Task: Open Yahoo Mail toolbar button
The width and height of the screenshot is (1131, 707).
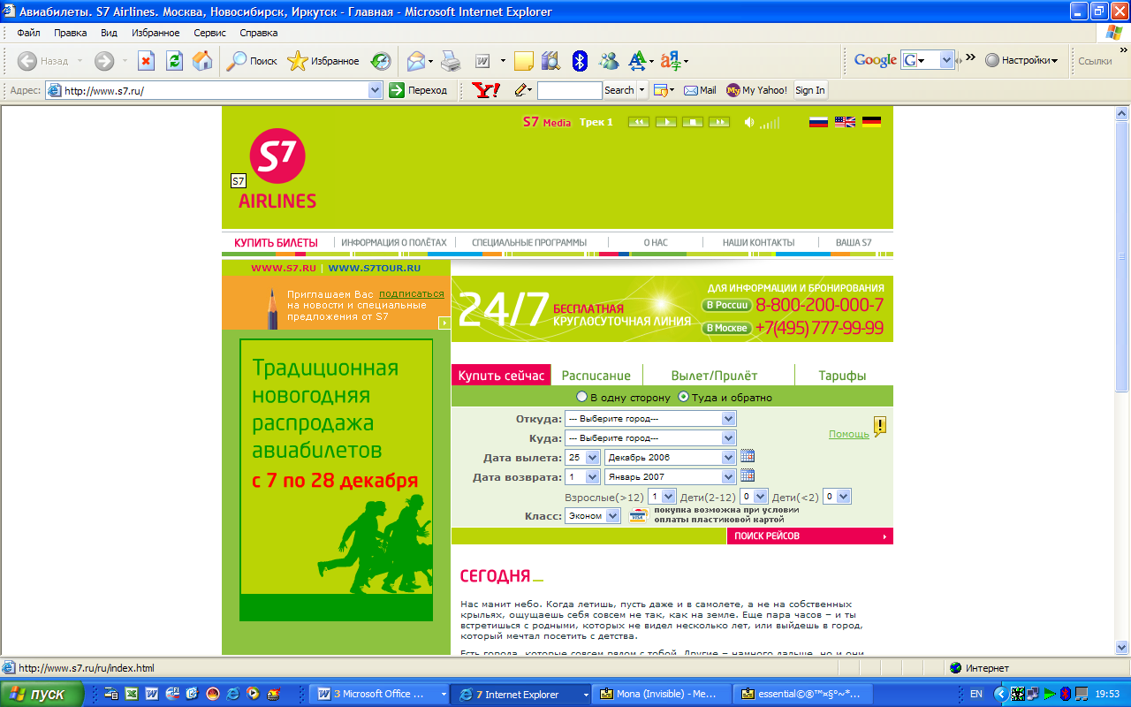Action: 701,90
